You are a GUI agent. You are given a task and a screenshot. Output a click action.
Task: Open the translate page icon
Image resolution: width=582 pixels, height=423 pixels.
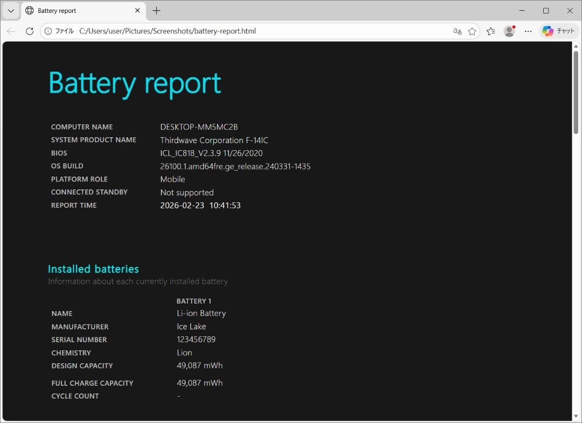[x=458, y=31]
